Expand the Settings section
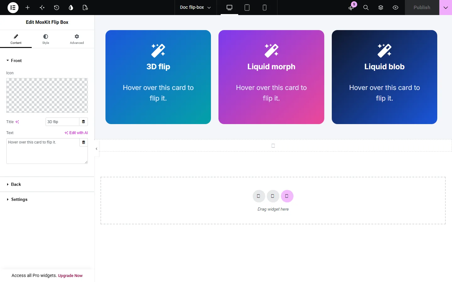Viewport: 452px width, 282px height. click(47, 199)
